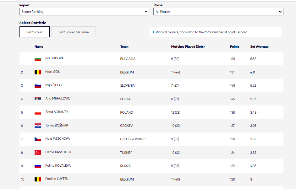Open the Report dropdown showing Scorer Ranking
The height and width of the screenshot is (189, 296).
click(84, 12)
